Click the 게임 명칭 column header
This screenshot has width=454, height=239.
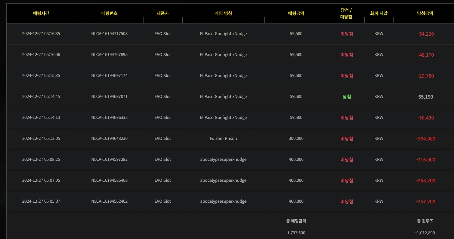point(223,13)
